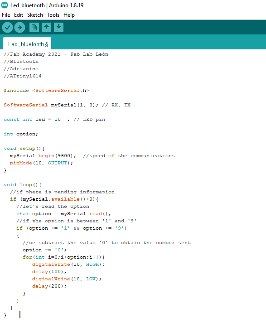Image resolution: width=266 pixels, height=327 pixels.
Task: Open the File menu
Action: [6, 15]
